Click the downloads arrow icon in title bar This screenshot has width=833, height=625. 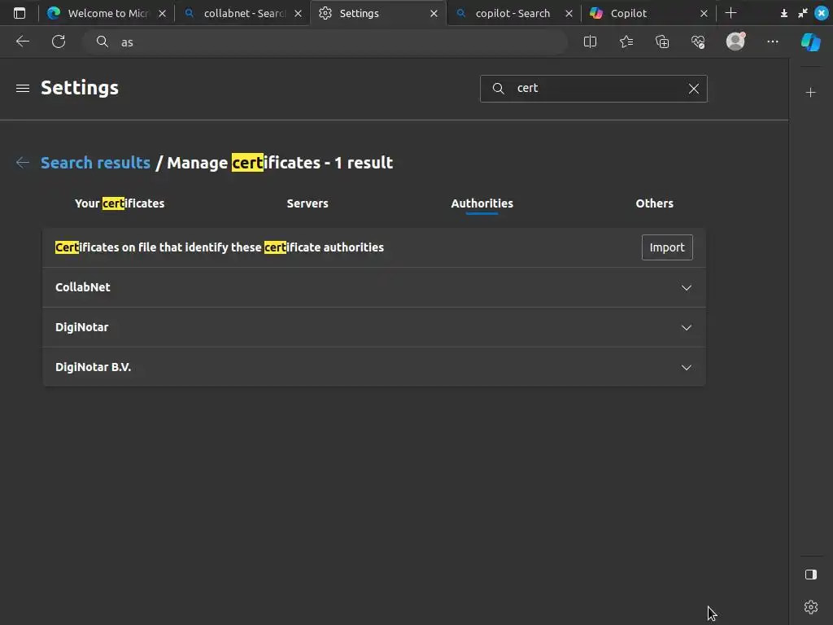pyautogui.click(x=783, y=13)
